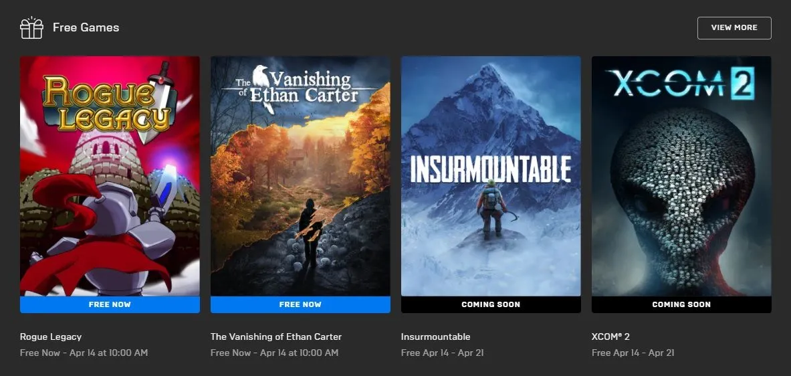Open the View More button
The height and width of the screenshot is (376, 791).
(x=734, y=27)
